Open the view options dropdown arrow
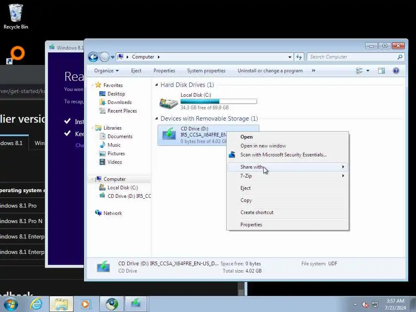This screenshot has height=312, width=416. click(368, 71)
